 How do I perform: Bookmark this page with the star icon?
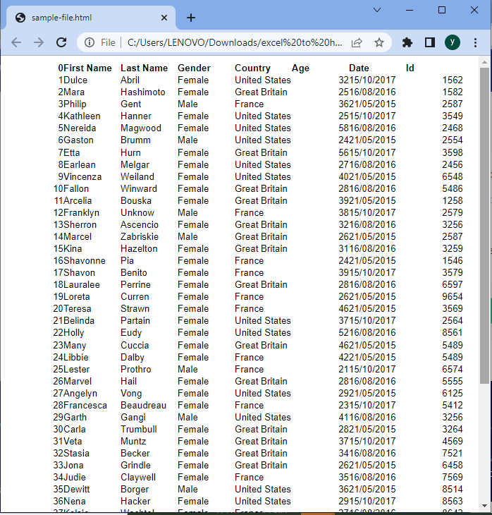[x=379, y=42]
